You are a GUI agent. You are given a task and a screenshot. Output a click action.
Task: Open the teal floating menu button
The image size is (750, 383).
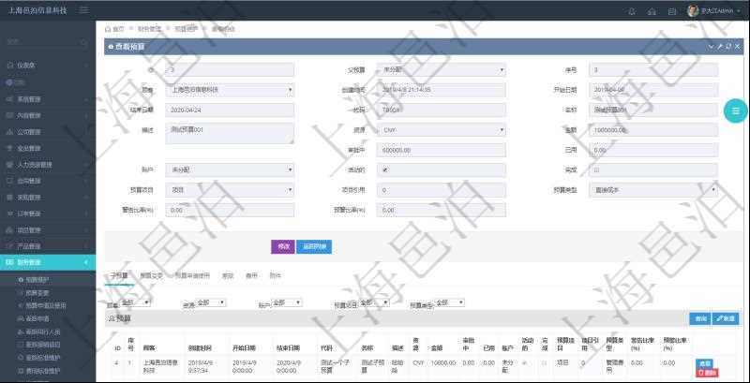coord(734,111)
